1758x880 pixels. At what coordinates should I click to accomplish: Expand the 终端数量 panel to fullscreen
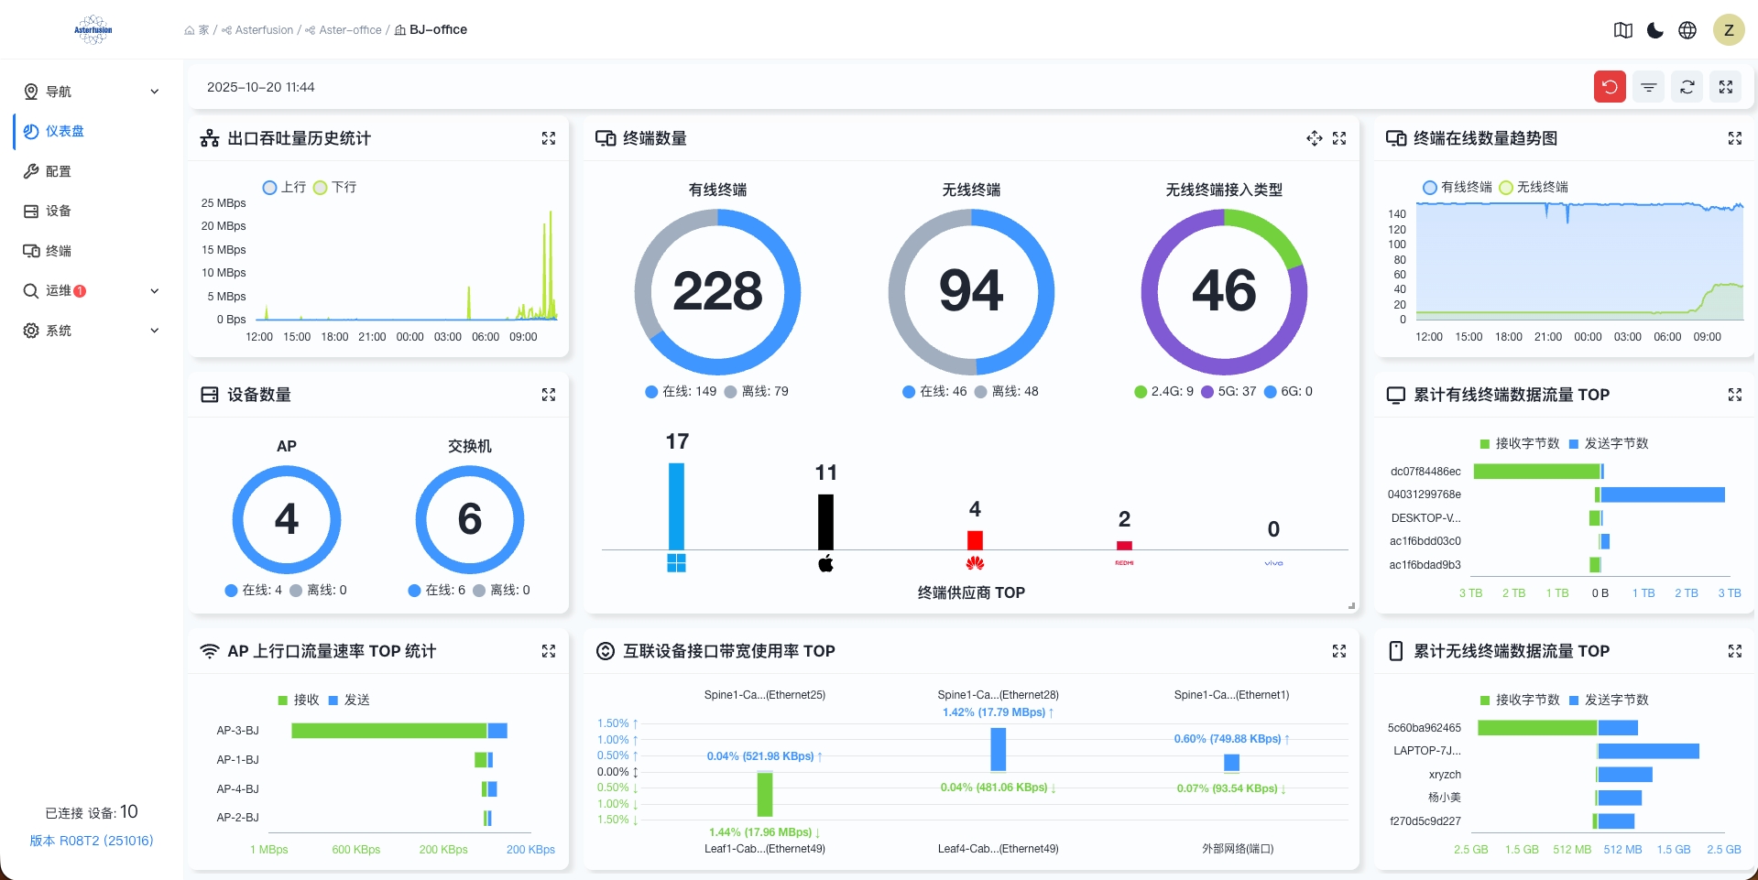pyautogui.click(x=1338, y=138)
